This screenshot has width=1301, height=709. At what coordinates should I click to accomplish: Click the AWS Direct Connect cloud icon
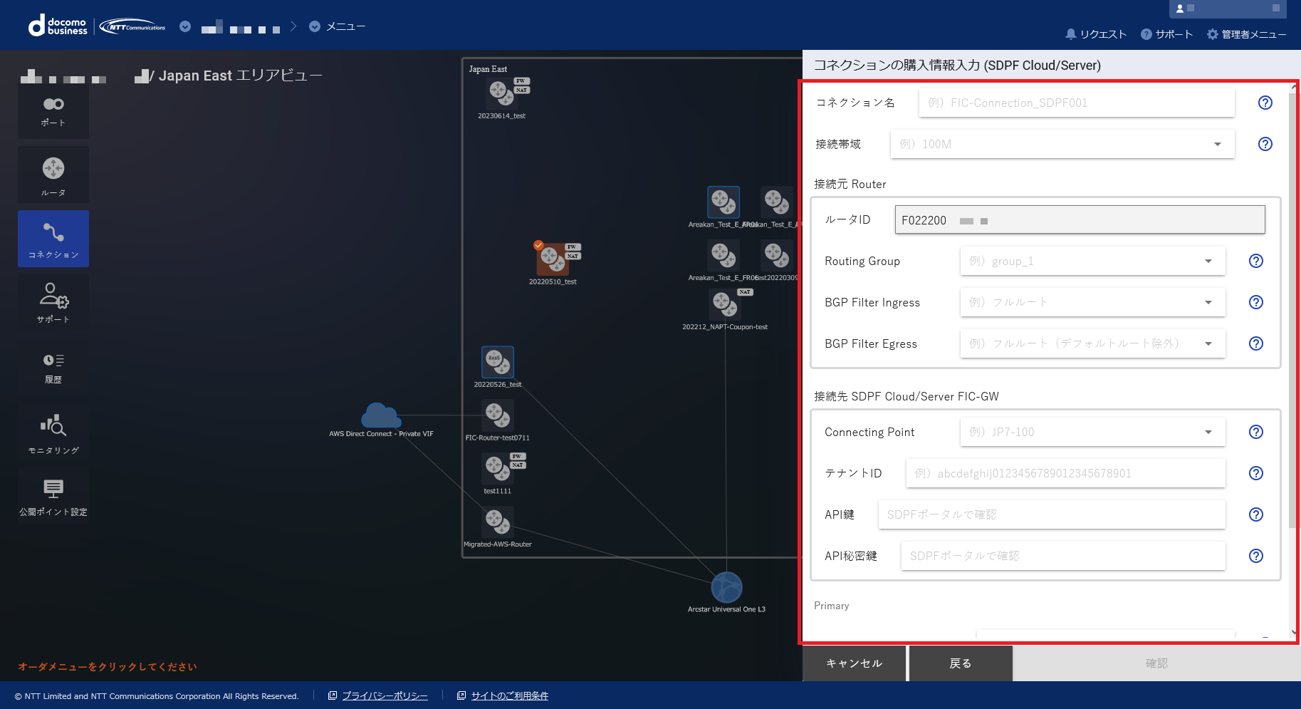381,415
